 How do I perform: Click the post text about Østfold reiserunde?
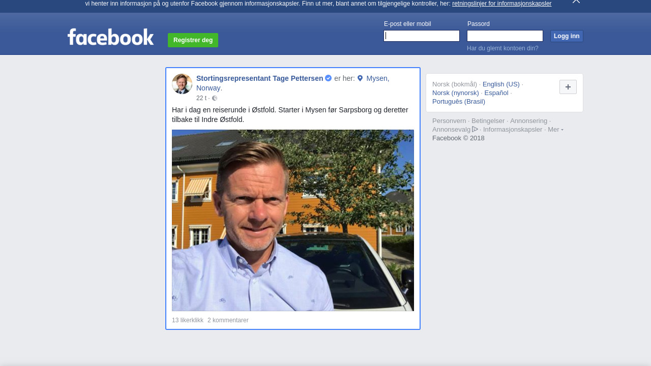click(290, 115)
